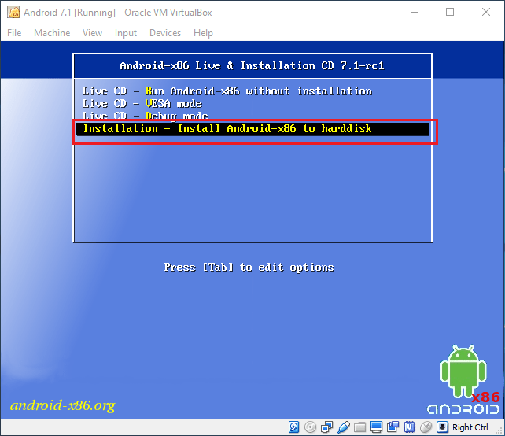Screen dimensions: 505x436
Task: Open the Help menu
Action: coord(203,33)
